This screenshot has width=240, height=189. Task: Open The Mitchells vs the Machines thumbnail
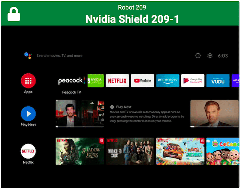click(180, 151)
